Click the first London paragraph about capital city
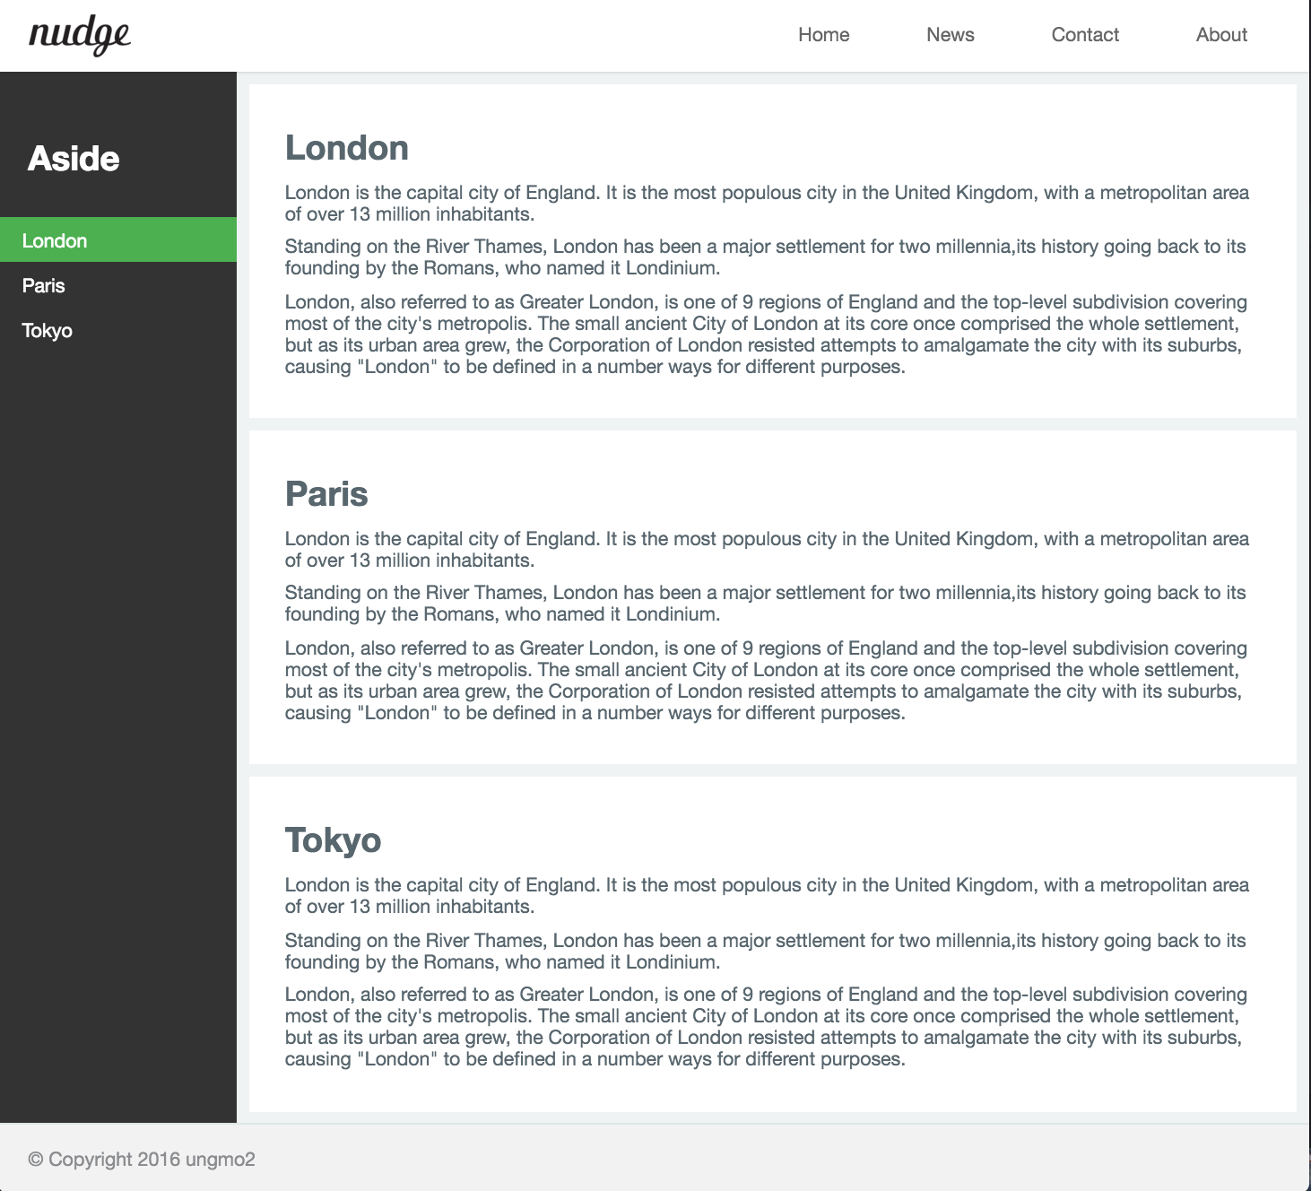The image size is (1311, 1191). tap(767, 204)
